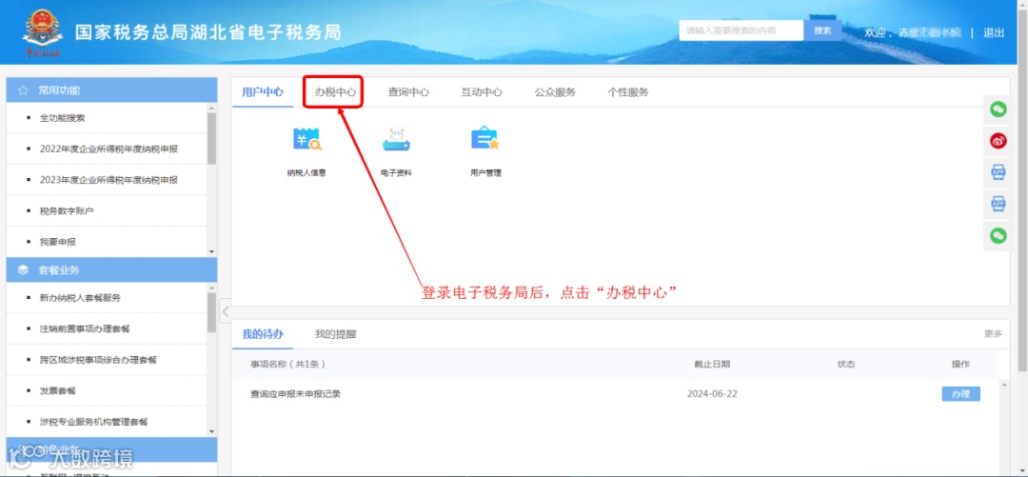1028x477 pixels.
Task: Open the 查询中心 tab
Action: coord(408,92)
